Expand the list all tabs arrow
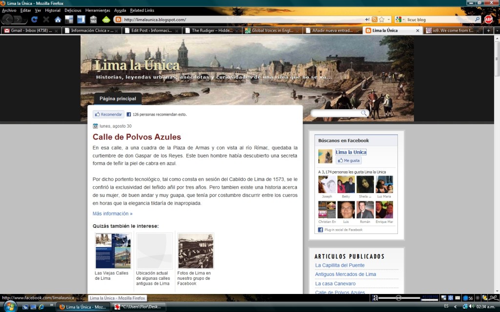500x312 pixels. (496, 30)
